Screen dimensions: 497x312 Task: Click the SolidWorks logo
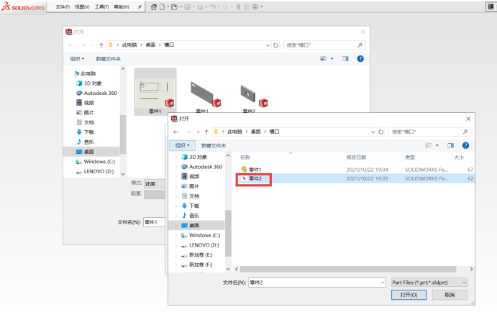[23, 6]
